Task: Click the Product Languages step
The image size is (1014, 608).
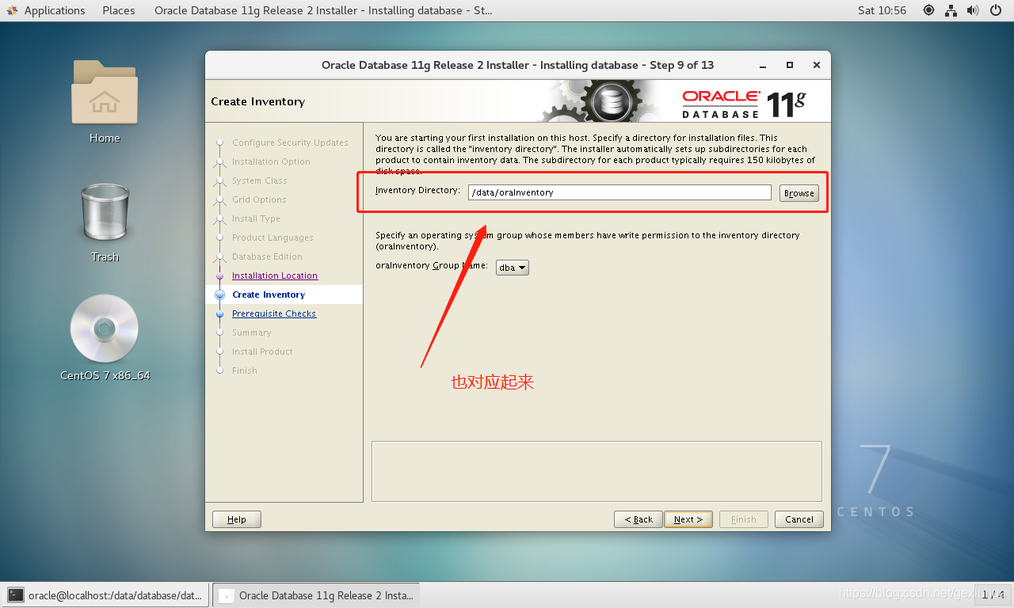Action: [x=273, y=237]
